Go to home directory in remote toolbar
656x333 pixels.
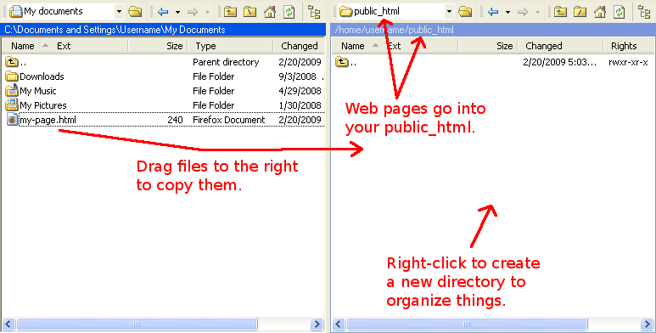click(600, 12)
